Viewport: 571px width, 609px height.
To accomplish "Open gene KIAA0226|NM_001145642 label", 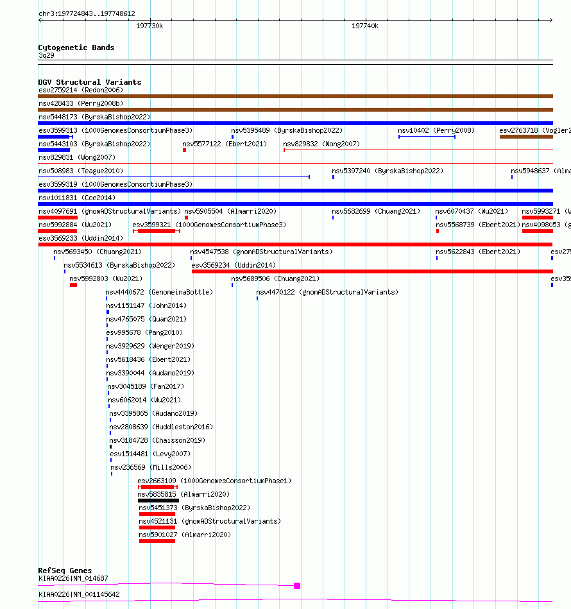I will [x=79, y=594].
